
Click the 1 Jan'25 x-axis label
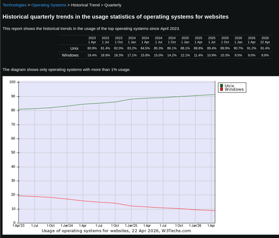coord(131,226)
